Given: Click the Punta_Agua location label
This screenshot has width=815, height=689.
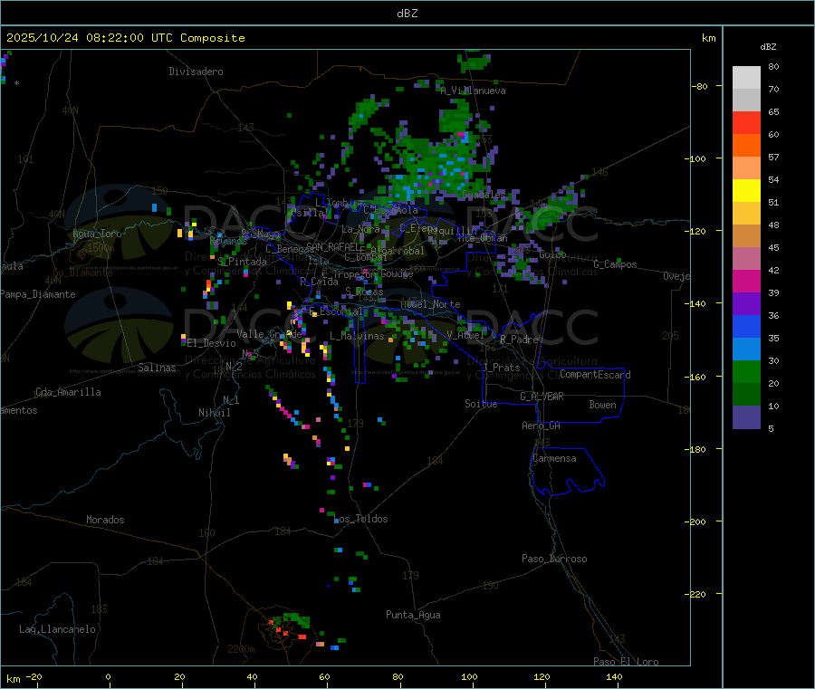Looking at the screenshot, I should pos(413,615).
